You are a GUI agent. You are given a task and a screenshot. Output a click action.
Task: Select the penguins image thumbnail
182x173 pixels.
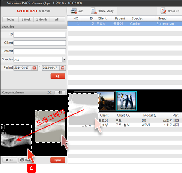[126, 101]
